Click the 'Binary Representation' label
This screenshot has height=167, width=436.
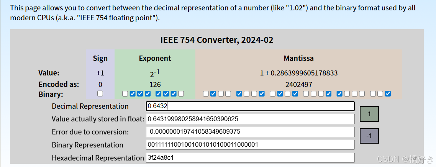[87, 145]
